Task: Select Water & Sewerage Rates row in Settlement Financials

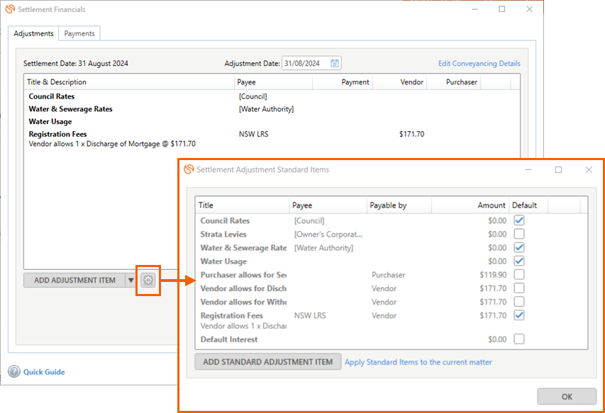Action: 272,109
